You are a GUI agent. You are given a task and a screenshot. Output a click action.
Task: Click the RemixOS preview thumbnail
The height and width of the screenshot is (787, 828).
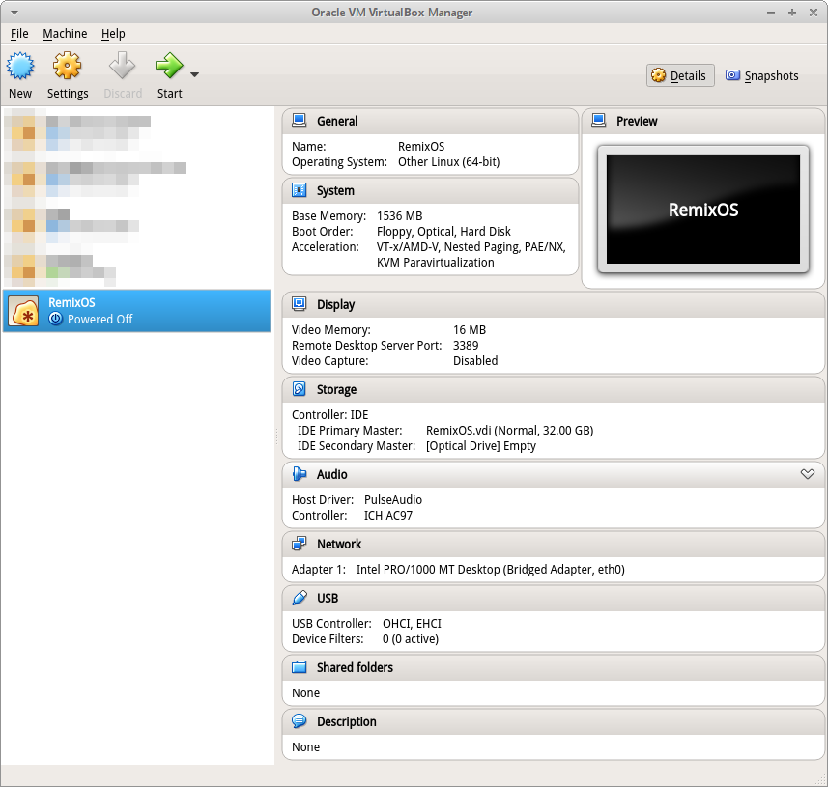coord(702,210)
